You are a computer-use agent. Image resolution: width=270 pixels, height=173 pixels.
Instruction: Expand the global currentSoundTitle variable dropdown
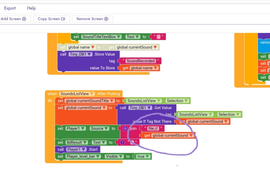[112, 101]
